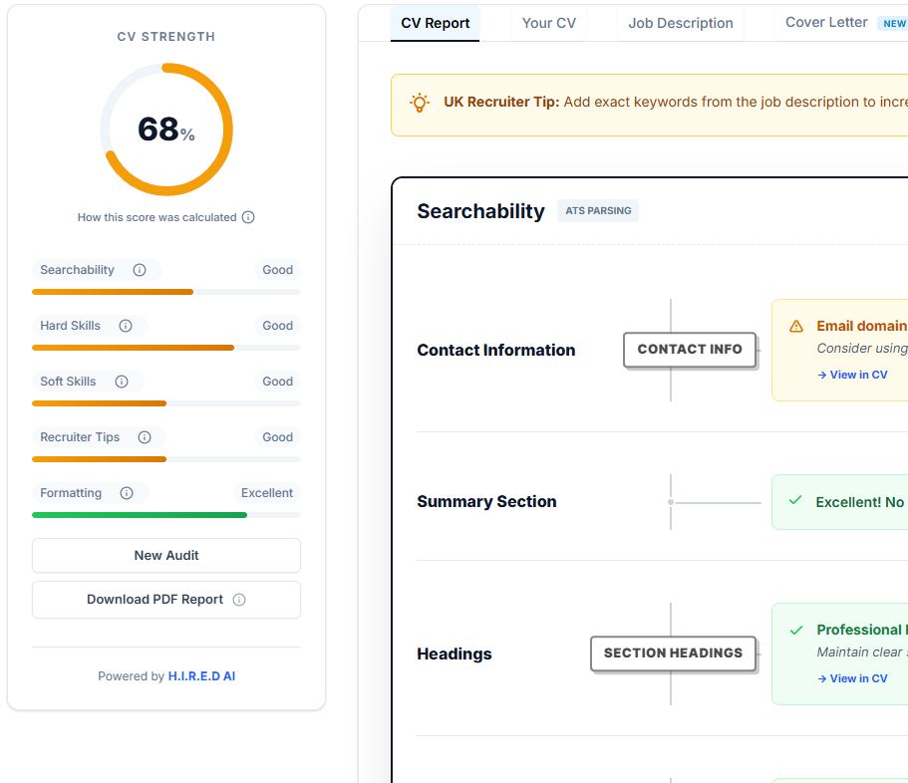This screenshot has height=783, width=908.
Task: Click info icon beside Formatting
Action: tap(127, 493)
